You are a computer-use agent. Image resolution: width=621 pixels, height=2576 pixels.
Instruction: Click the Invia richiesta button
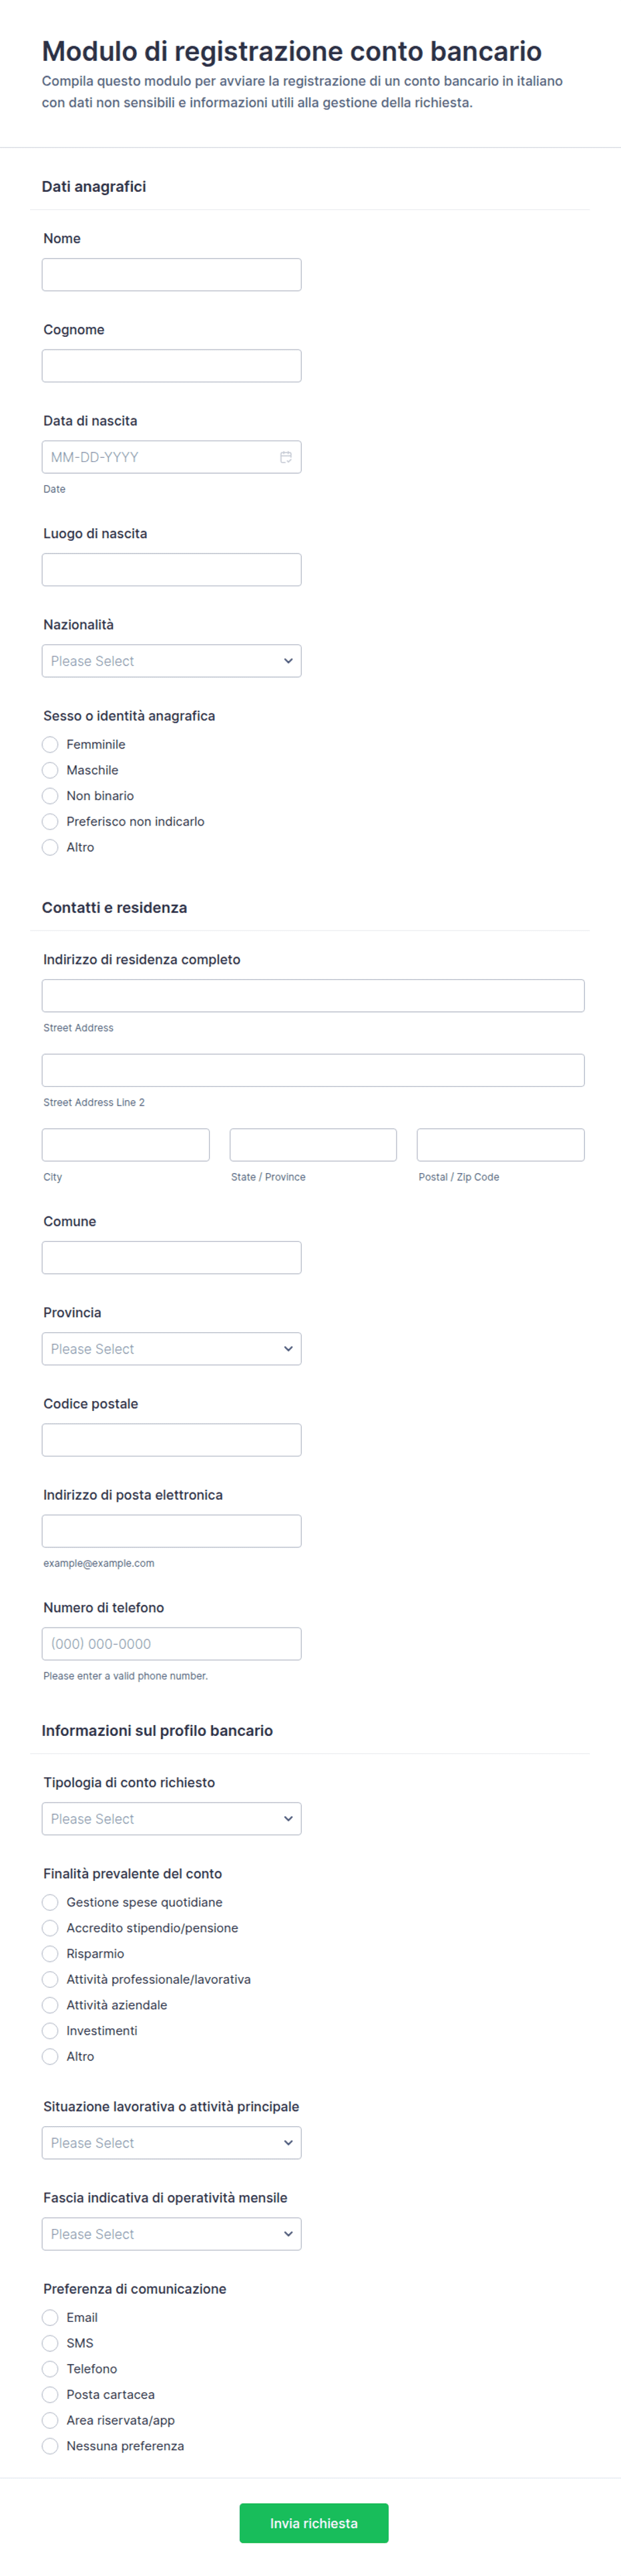[313, 2523]
